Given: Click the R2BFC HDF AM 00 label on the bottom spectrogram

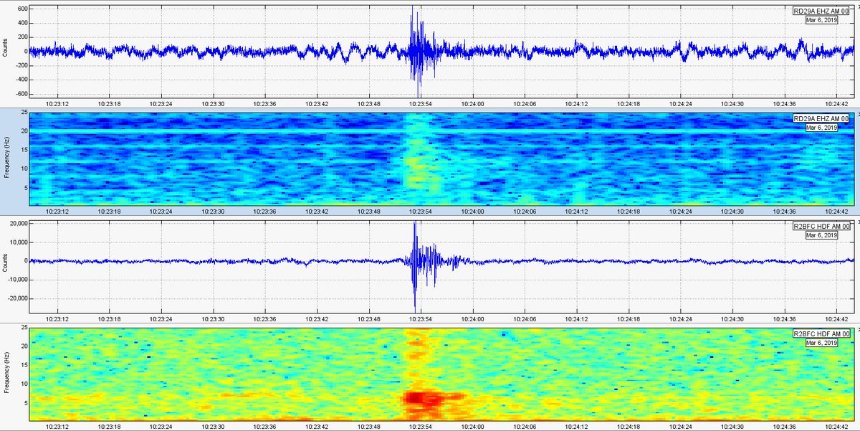Looking at the screenshot, I should tap(822, 334).
